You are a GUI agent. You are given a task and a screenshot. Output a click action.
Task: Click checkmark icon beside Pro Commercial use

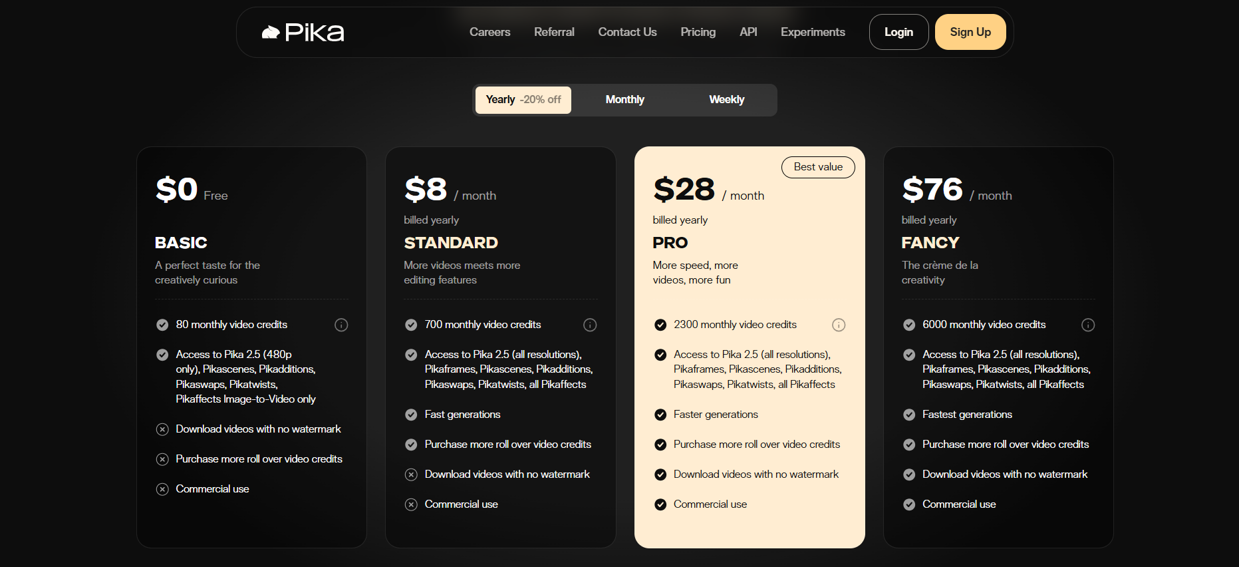click(660, 504)
